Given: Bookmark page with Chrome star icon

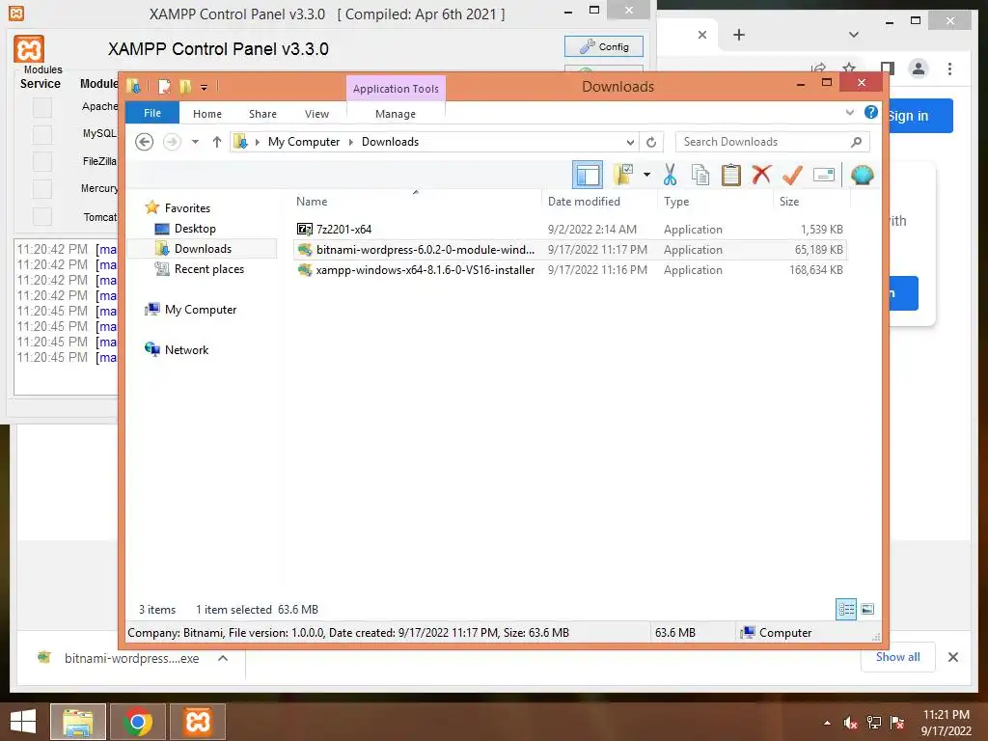Looking at the screenshot, I should [849, 69].
